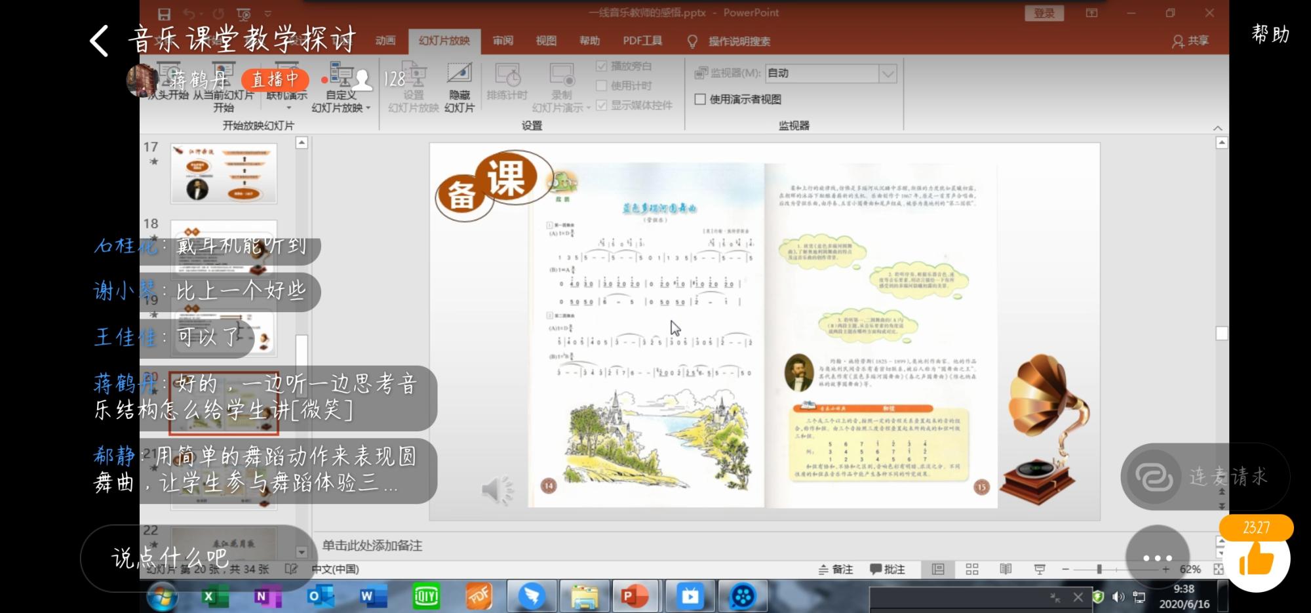The width and height of the screenshot is (1311, 613).
Task: Collapse the ribbon with the chevron arrow
Action: pyautogui.click(x=1217, y=128)
